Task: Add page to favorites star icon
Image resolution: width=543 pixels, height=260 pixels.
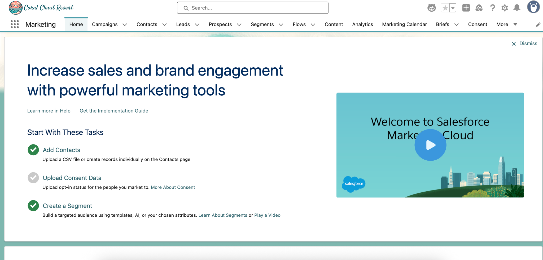Action: 445,8
